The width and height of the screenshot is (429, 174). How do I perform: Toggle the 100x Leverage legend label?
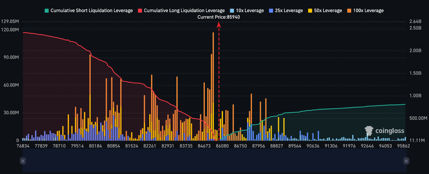click(x=365, y=11)
